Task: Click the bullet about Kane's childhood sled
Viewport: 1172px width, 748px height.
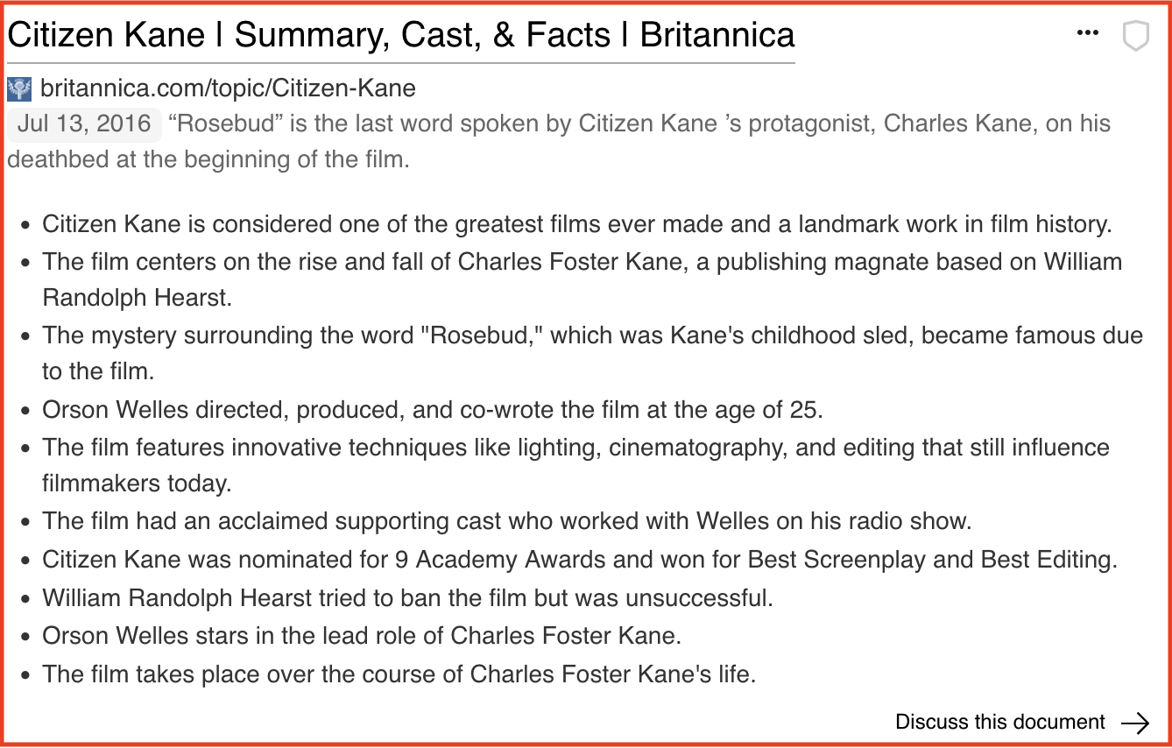Action: pos(592,336)
